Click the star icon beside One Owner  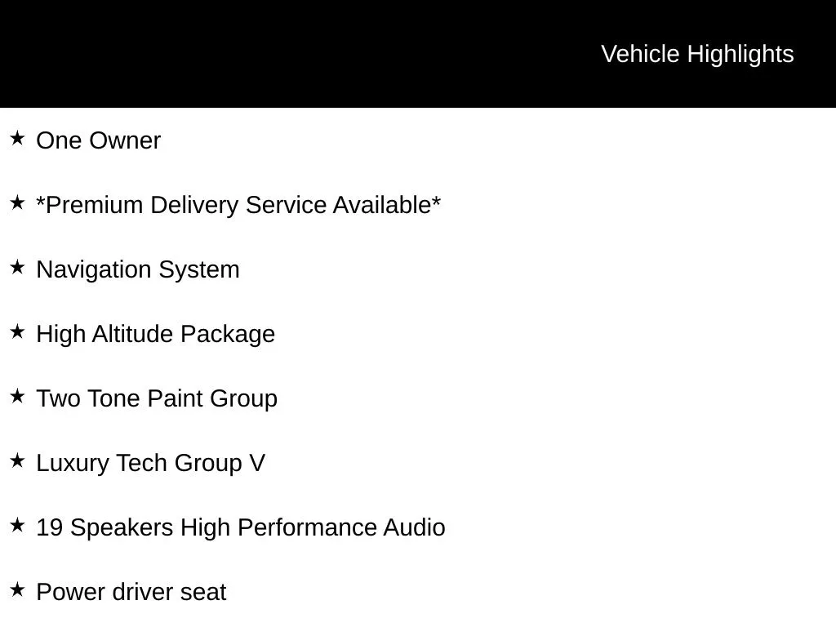(x=17, y=138)
